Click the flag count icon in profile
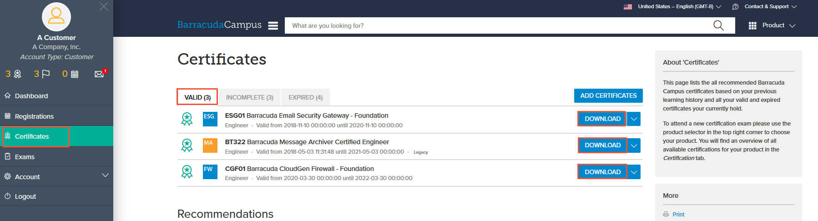 (x=42, y=74)
